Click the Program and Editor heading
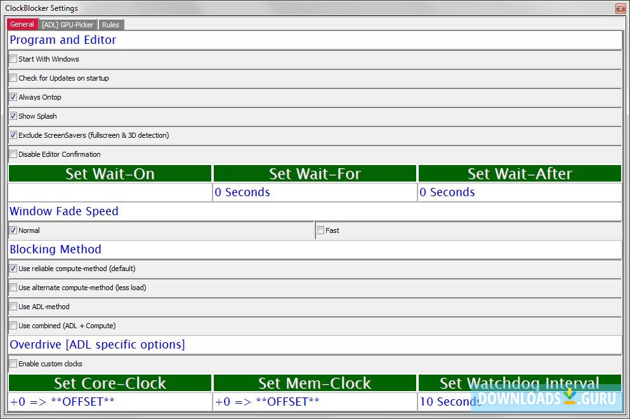The height and width of the screenshot is (419, 630). pos(63,40)
